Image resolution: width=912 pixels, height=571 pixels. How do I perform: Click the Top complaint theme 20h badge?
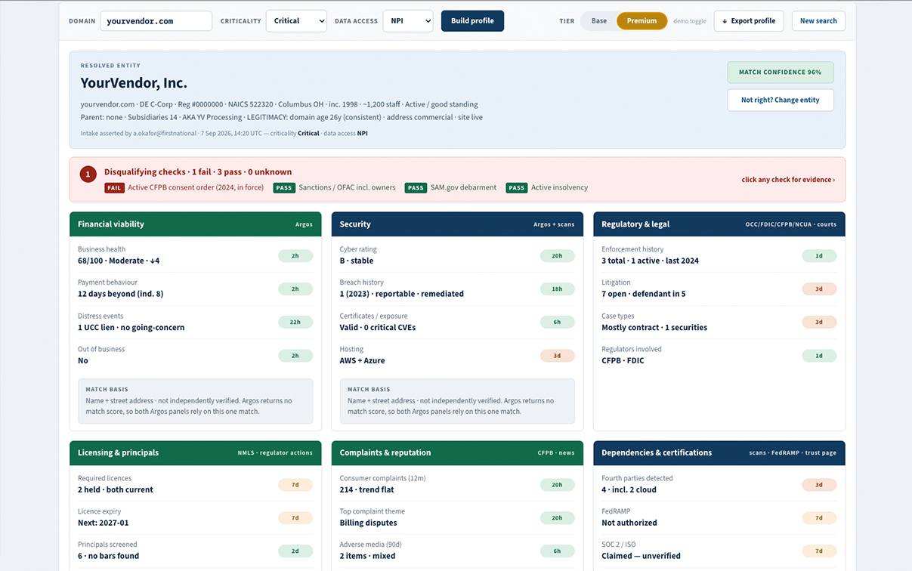coord(557,517)
